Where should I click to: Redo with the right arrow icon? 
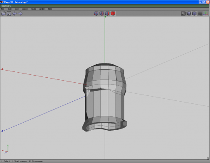tap(20, 13)
